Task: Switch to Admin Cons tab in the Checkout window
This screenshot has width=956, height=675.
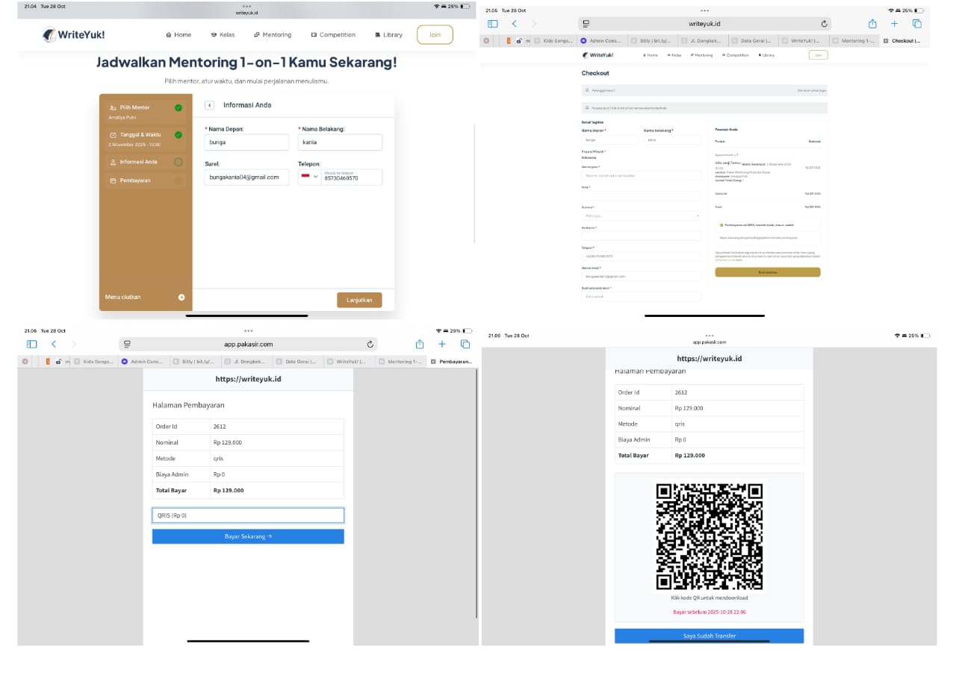Action: tap(601, 41)
